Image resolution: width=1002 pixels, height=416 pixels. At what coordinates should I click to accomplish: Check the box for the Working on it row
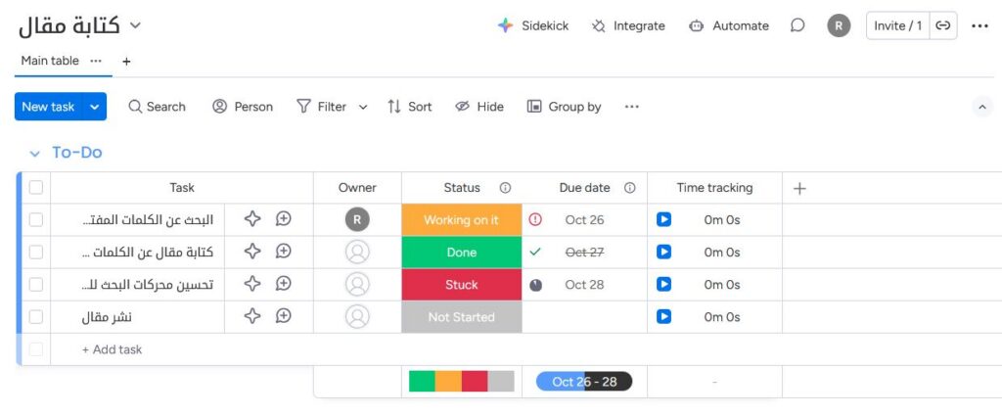(36, 220)
